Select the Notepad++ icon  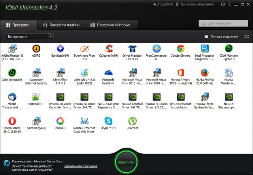pyautogui.click(x=36, y=97)
